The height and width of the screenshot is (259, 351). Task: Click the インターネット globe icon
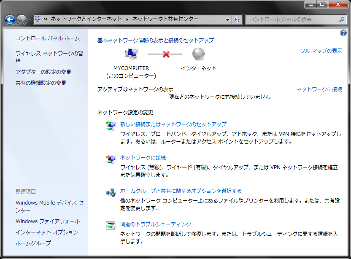(198, 54)
